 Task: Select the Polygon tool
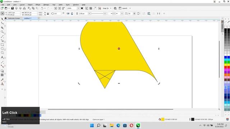click(2, 53)
